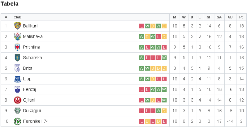Viewport: 247px width, 128px height.
Task: Select the Pt column header
Action: coord(241,17)
